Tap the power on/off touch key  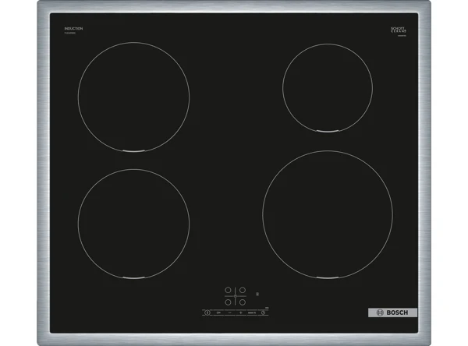207,312
